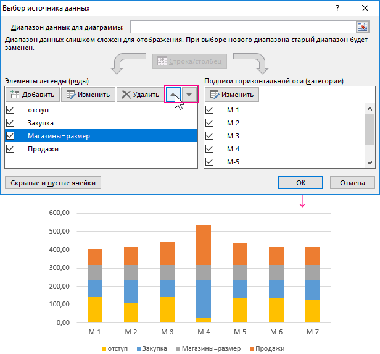Click Изменить button for legend series

click(x=88, y=95)
